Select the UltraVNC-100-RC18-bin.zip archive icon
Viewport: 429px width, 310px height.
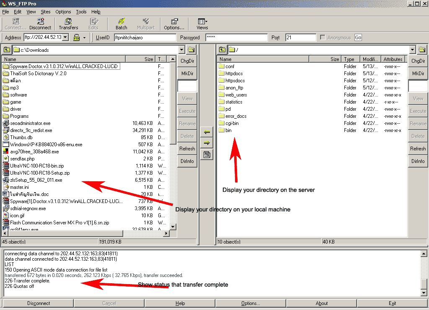[x=6, y=165]
